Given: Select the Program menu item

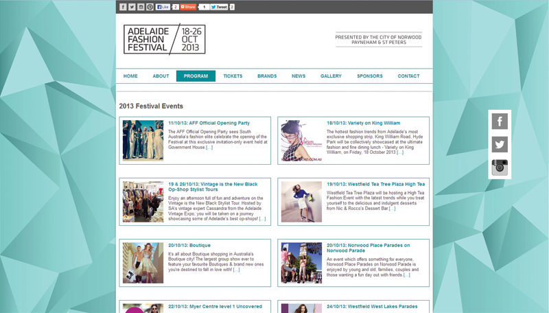Looking at the screenshot, I should click(x=196, y=76).
